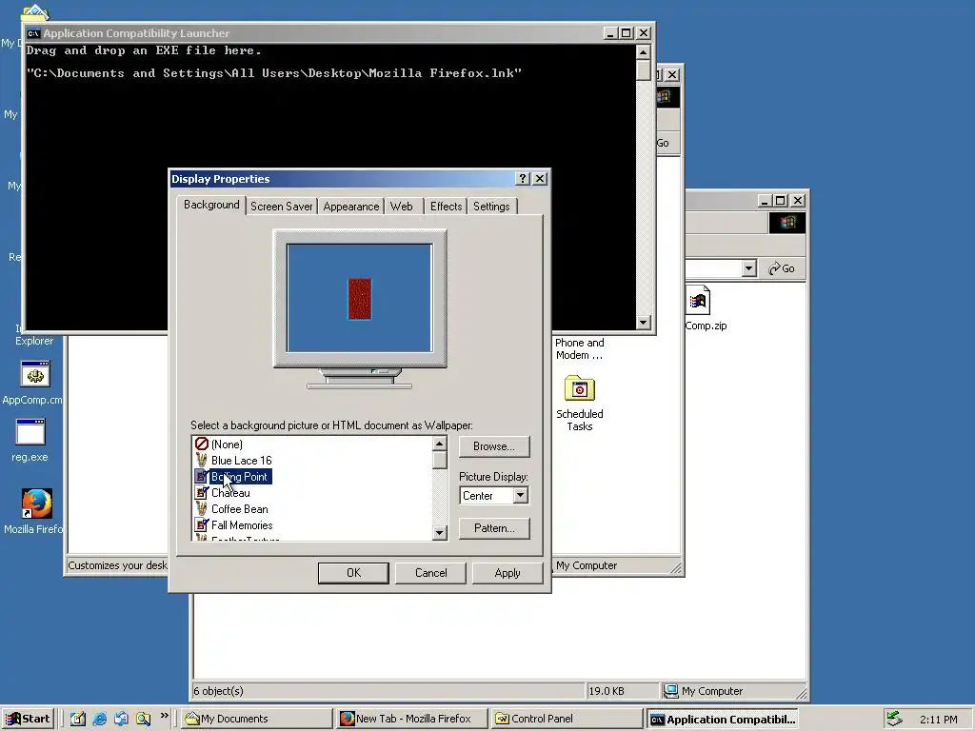Screen dimensions: 975x731
Task: Open the Web tab
Action: (402, 207)
